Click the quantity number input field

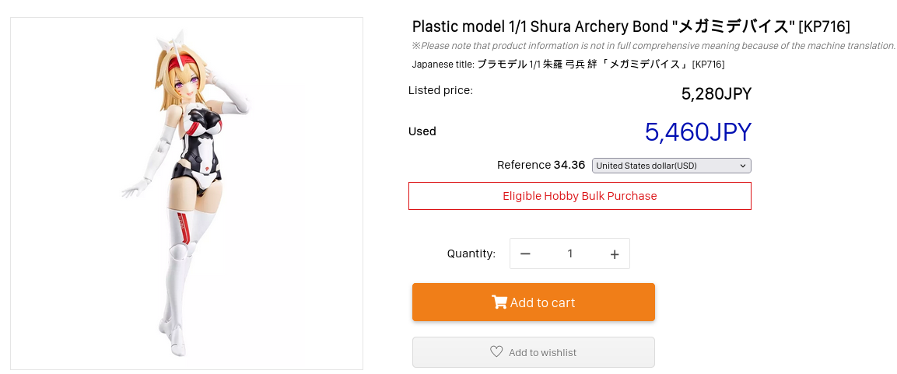[569, 253]
